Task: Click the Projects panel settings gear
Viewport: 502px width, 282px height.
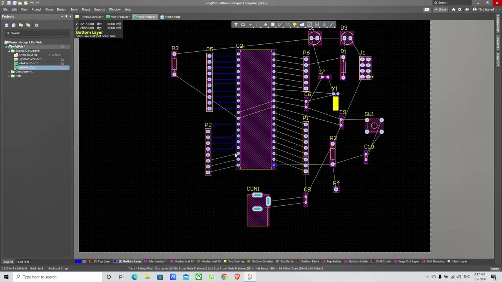Action: (36, 25)
